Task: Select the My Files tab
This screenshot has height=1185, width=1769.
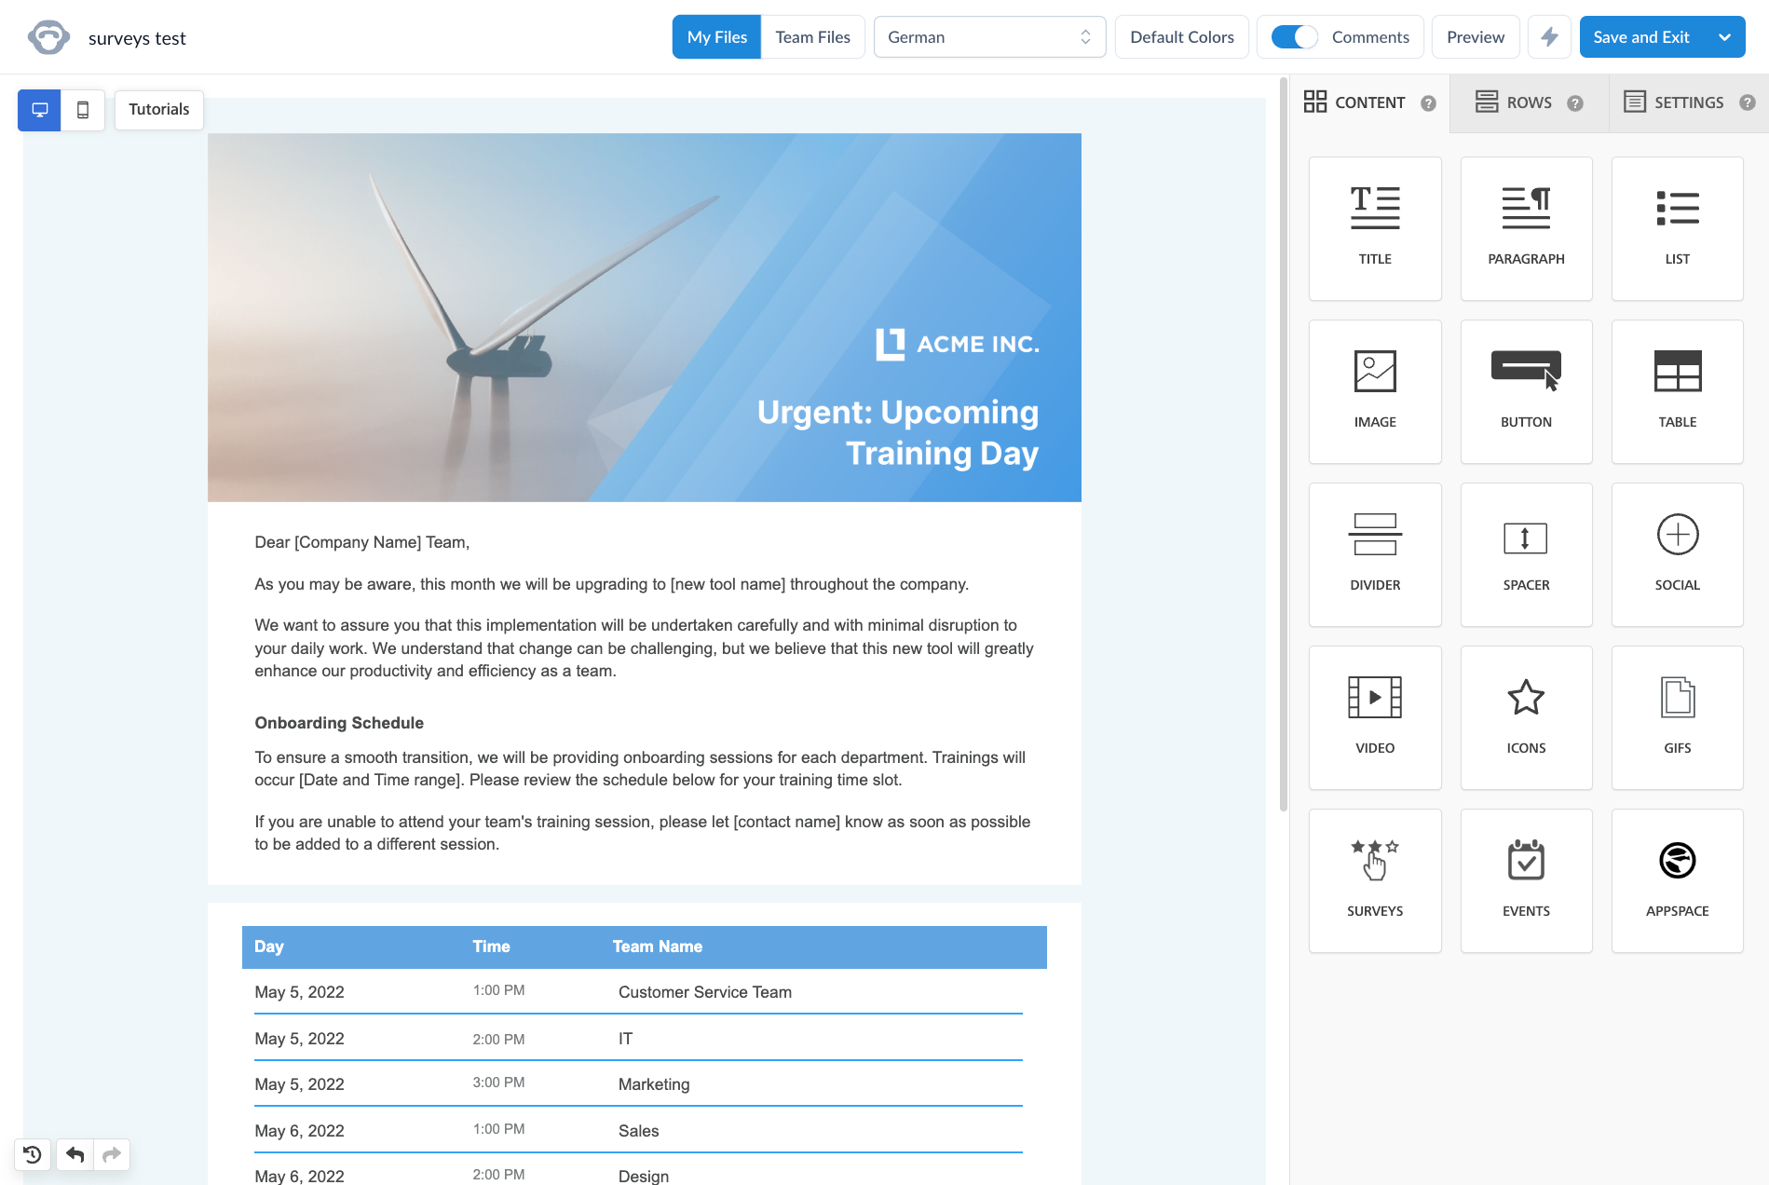Action: (x=717, y=37)
